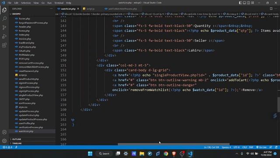Open the Extensions view
Screen dimensions: 280x158
tap(4, 45)
